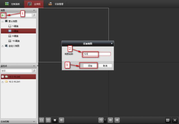Viewport: 179px width, 124px height.
Task: Click the stop all preview icon
Action: (55, 120)
